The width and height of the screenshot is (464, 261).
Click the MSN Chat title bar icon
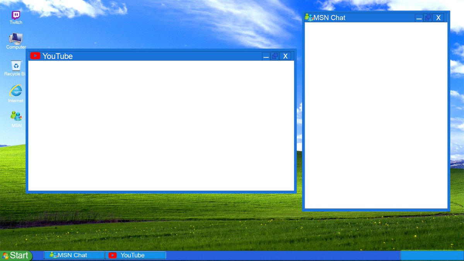tap(309, 17)
